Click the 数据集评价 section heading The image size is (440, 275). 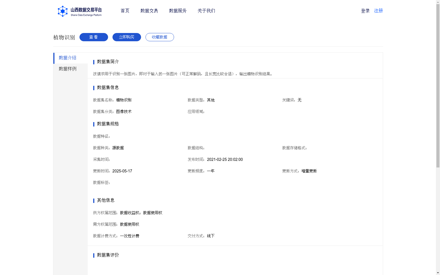[108, 255]
